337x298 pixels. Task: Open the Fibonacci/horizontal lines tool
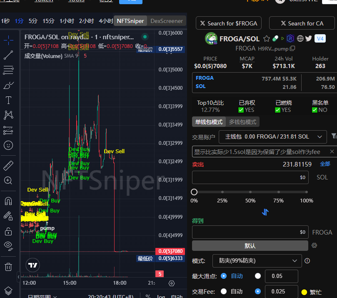[x=8, y=70]
